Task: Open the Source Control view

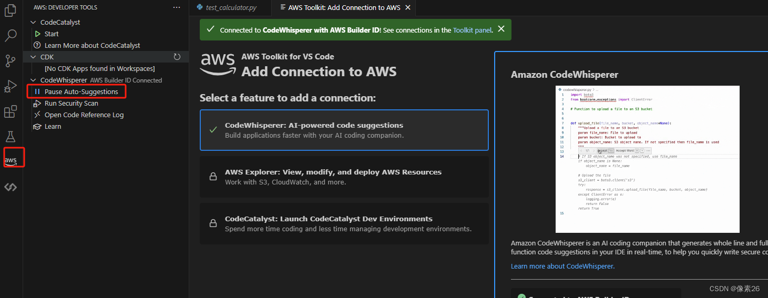Action: (11, 61)
